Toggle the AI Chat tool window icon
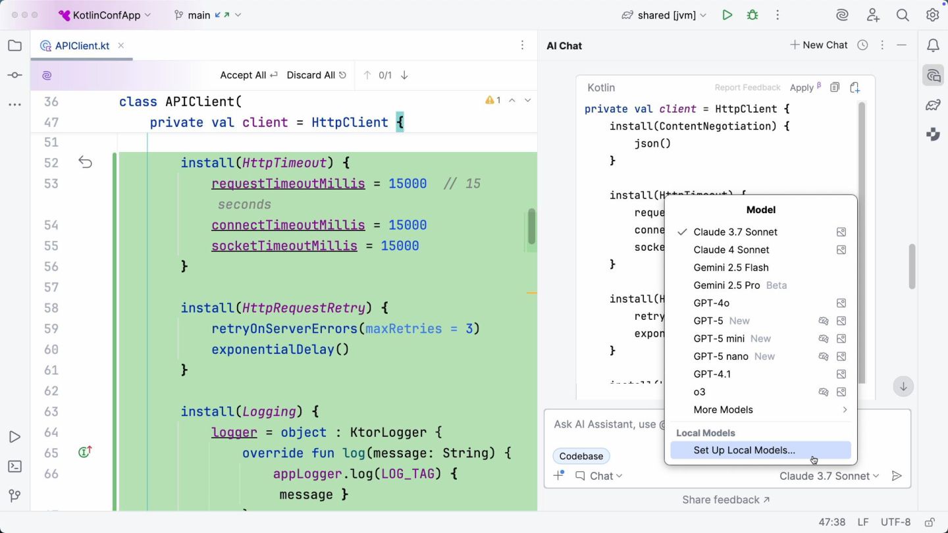The width and height of the screenshot is (948, 533). (x=933, y=75)
